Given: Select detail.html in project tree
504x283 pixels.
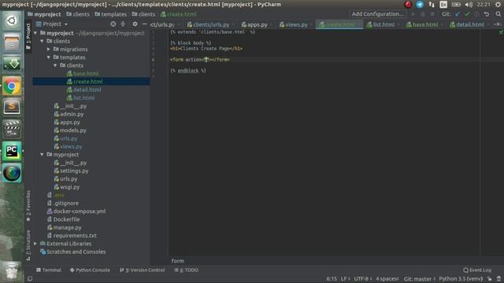Looking at the screenshot, I should (x=87, y=90).
